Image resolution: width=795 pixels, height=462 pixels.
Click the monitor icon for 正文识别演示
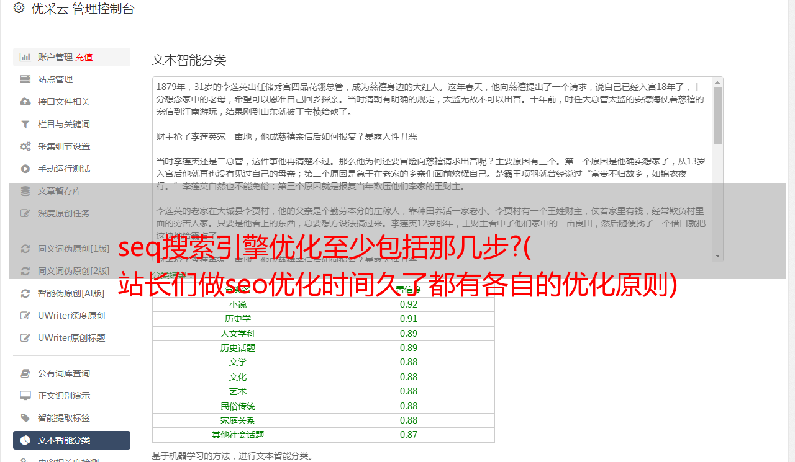click(x=25, y=396)
